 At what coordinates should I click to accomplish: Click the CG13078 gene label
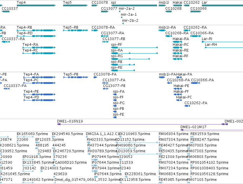point(100,3)
